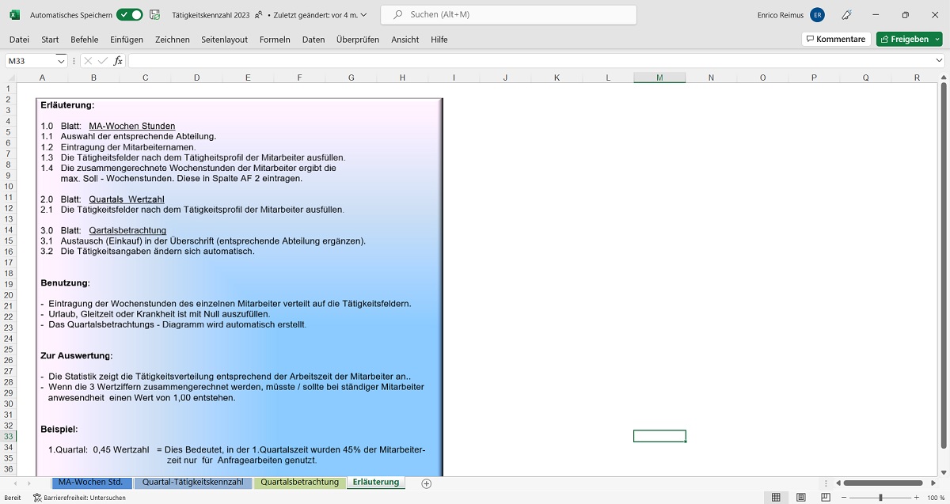Select Page Layout view icon
This screenshot has height=504, width=950.
click(801, 498)
